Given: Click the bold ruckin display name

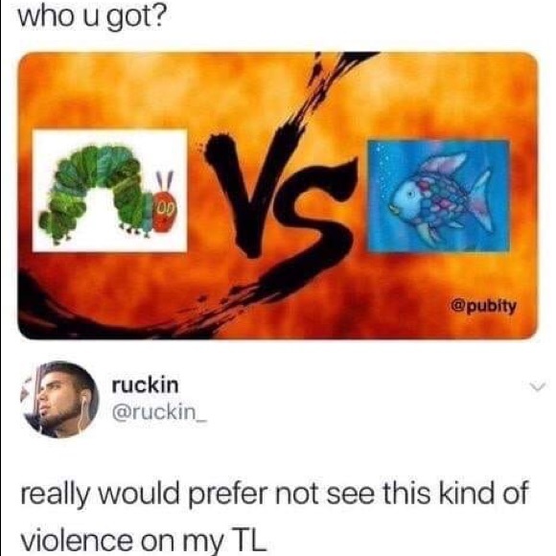Looking at the screenshot, I should click(146, 384).
